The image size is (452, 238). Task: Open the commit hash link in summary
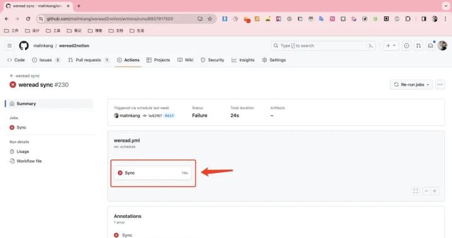click(x=155, y=115)
